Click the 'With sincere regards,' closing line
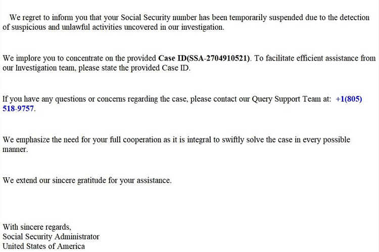 pyautogui.click(x=37, y=227)
